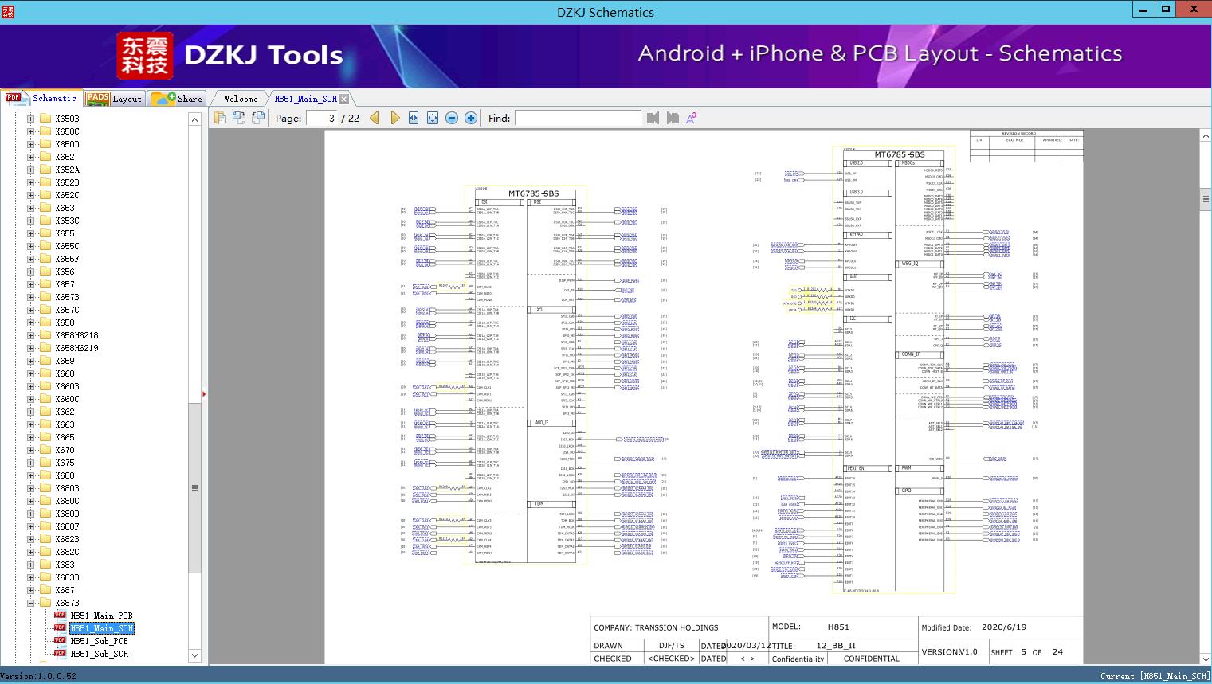
Task: Close the DZKJ Schematics window
Action: click(x=1194, y=10)
